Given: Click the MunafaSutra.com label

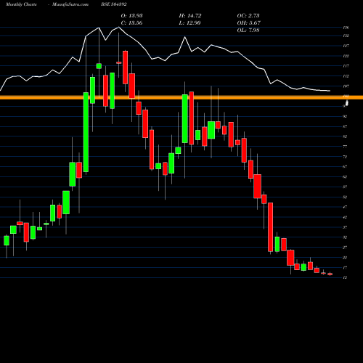Looking at the screenshot, I should click(70, 4).
